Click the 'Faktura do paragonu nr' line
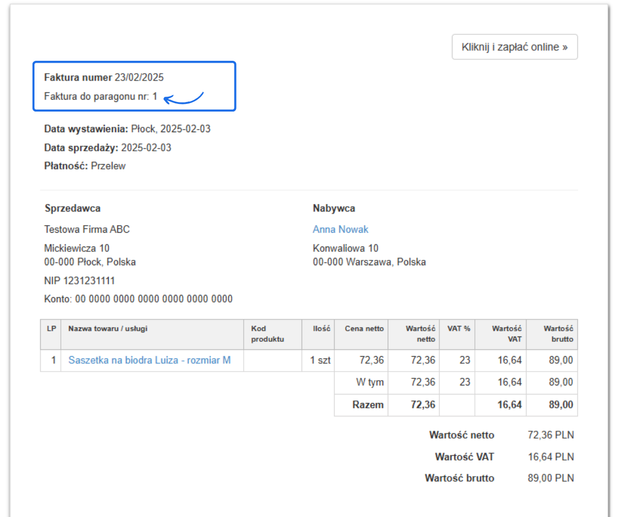This screenshot has width=619, height=517. click(101, 96)
